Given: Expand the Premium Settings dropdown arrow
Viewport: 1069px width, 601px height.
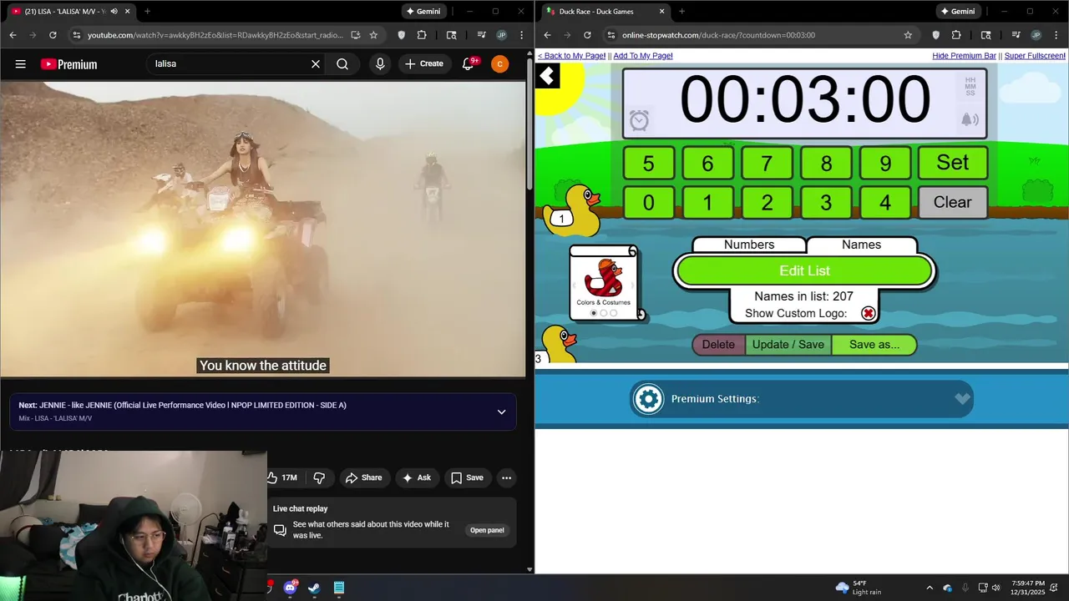Looking at the screenshot, I should tap(962, 399).
